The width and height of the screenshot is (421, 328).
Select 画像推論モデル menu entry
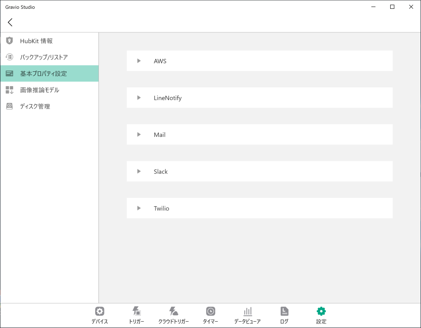[49, 90]
